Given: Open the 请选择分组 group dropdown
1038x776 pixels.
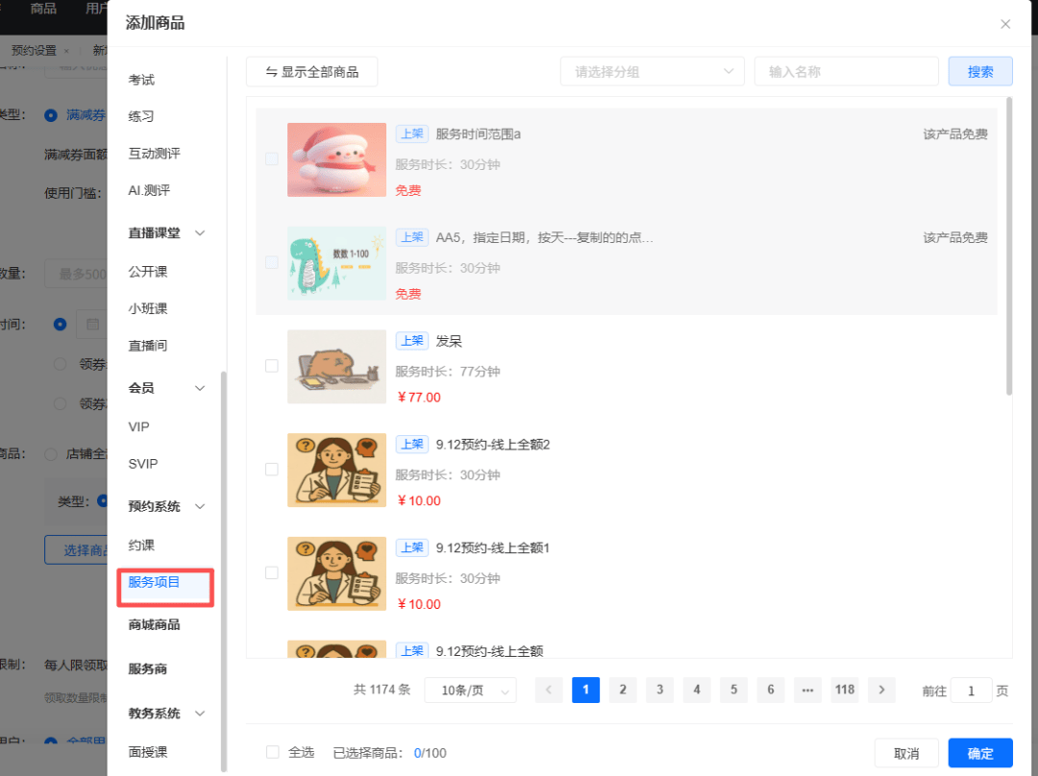Looking at the screenshot, I should point(653,71).
